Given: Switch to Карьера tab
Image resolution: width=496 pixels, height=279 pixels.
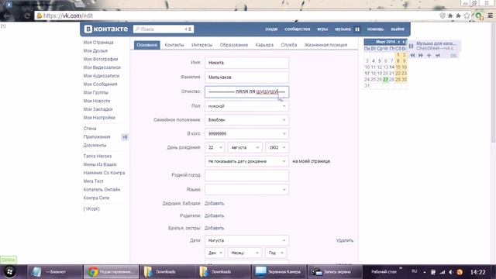Looking at the screenshot, I should (x=264, y=45).
